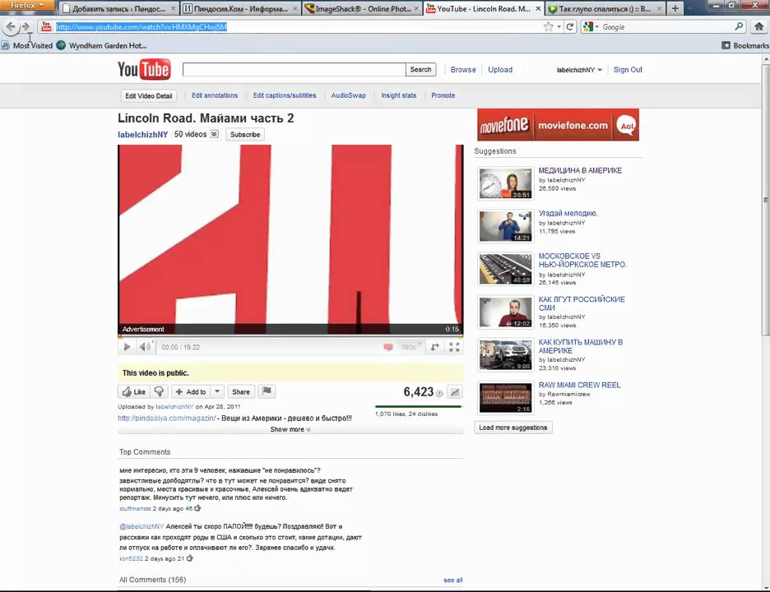Open Угадай мелодию video thumbnail
This screenshot has height=592, width=770.
(x=505, y=226)
